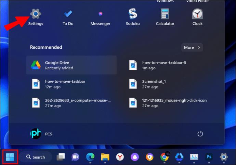Screen dimensions: 236x165
Task: Open the 121-1216935_mouse-right-click-icon file
Action: pyautogui.click(x=169, y=103)
